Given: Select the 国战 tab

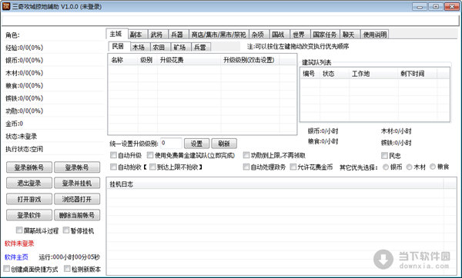Looking at the screenshot, I should click(279, 35).
